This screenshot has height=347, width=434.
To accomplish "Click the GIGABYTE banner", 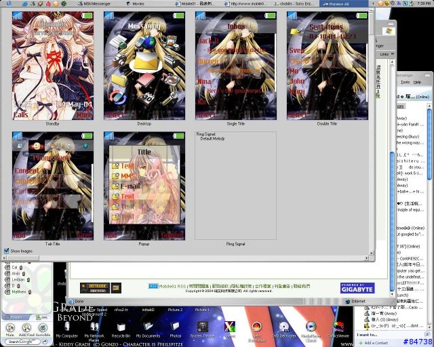I will 357,288.
